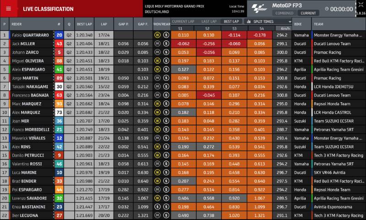Click Quartararo's S4 split -0.178

coord(259,35)
